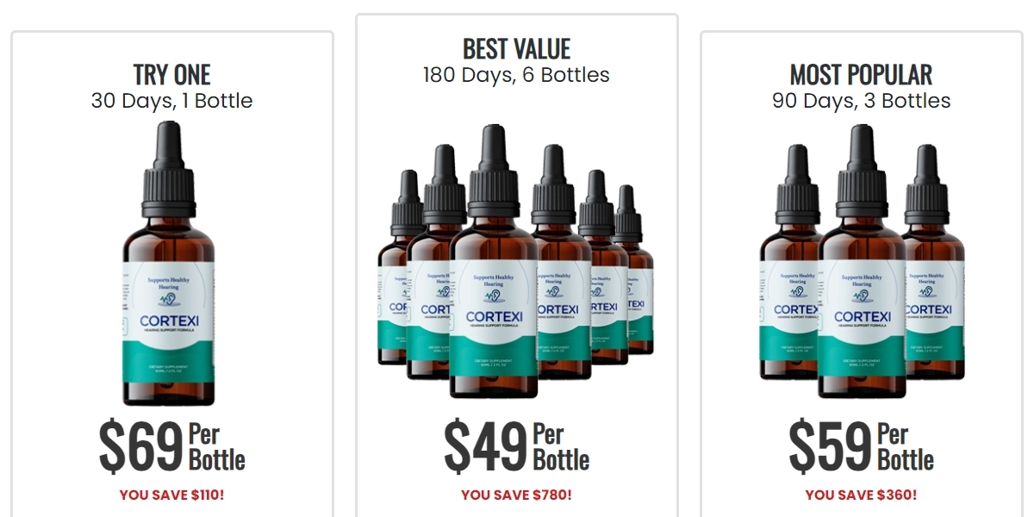Click 'Per Bottle' next to the $49 price
The height and width of the screenshot is (517, 1034).
pyautogui.click(x=561, y=446)
